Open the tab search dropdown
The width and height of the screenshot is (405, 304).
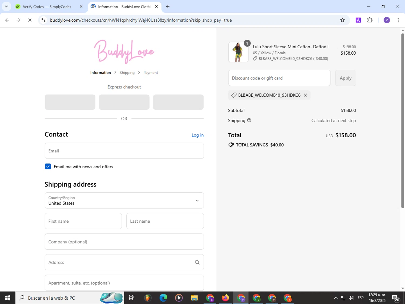coord(6,6)
